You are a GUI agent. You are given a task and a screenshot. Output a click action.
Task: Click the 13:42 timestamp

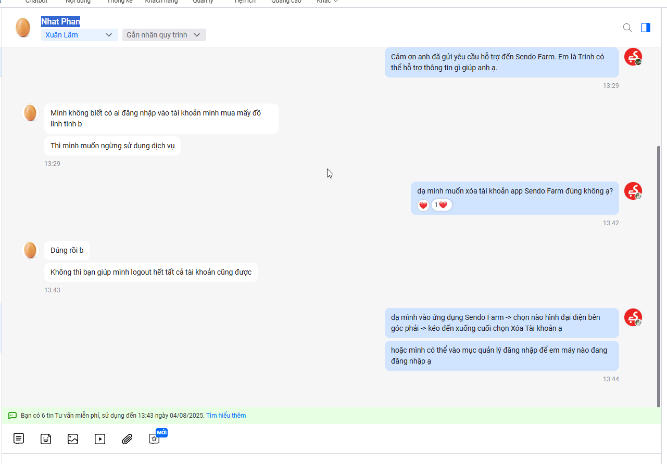(x=611, y=223)
